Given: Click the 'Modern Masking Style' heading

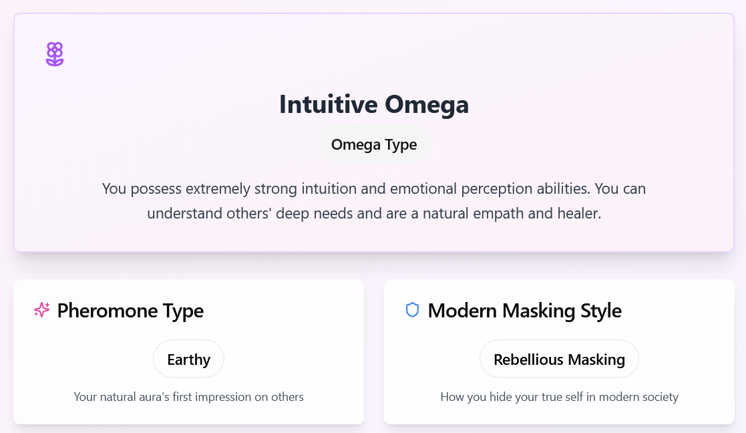Looking at the screenshot, I should 524,311.
